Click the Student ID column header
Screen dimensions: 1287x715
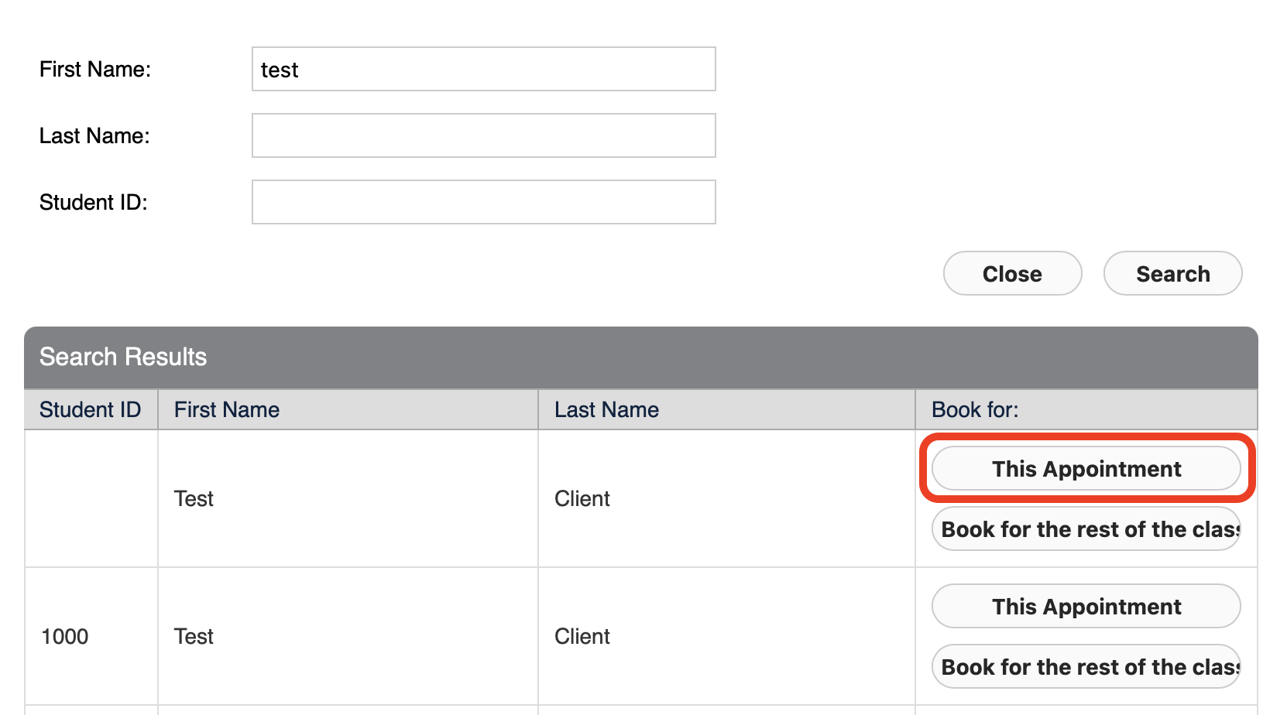(90, 410)
